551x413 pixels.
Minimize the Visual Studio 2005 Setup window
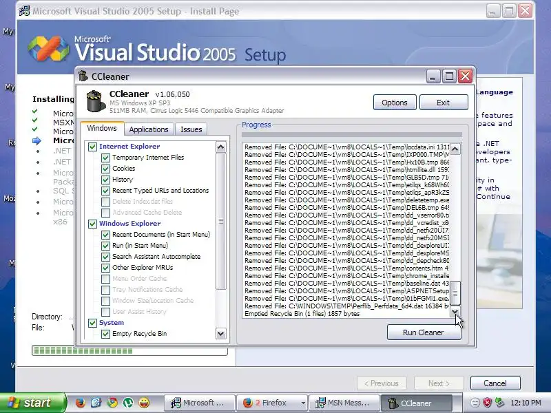[493, 11]
